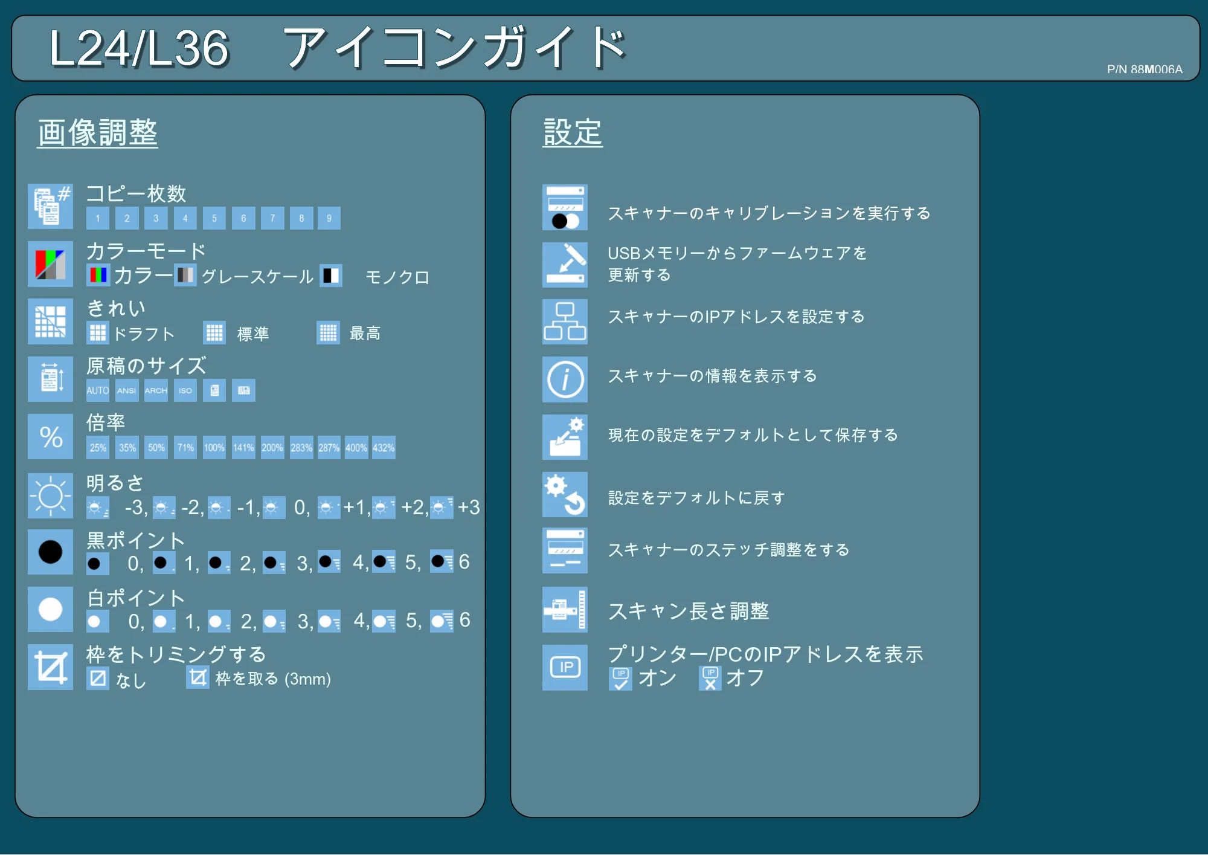
Task: Click the ISO original size tile
Action: click(x=185, y=390)
